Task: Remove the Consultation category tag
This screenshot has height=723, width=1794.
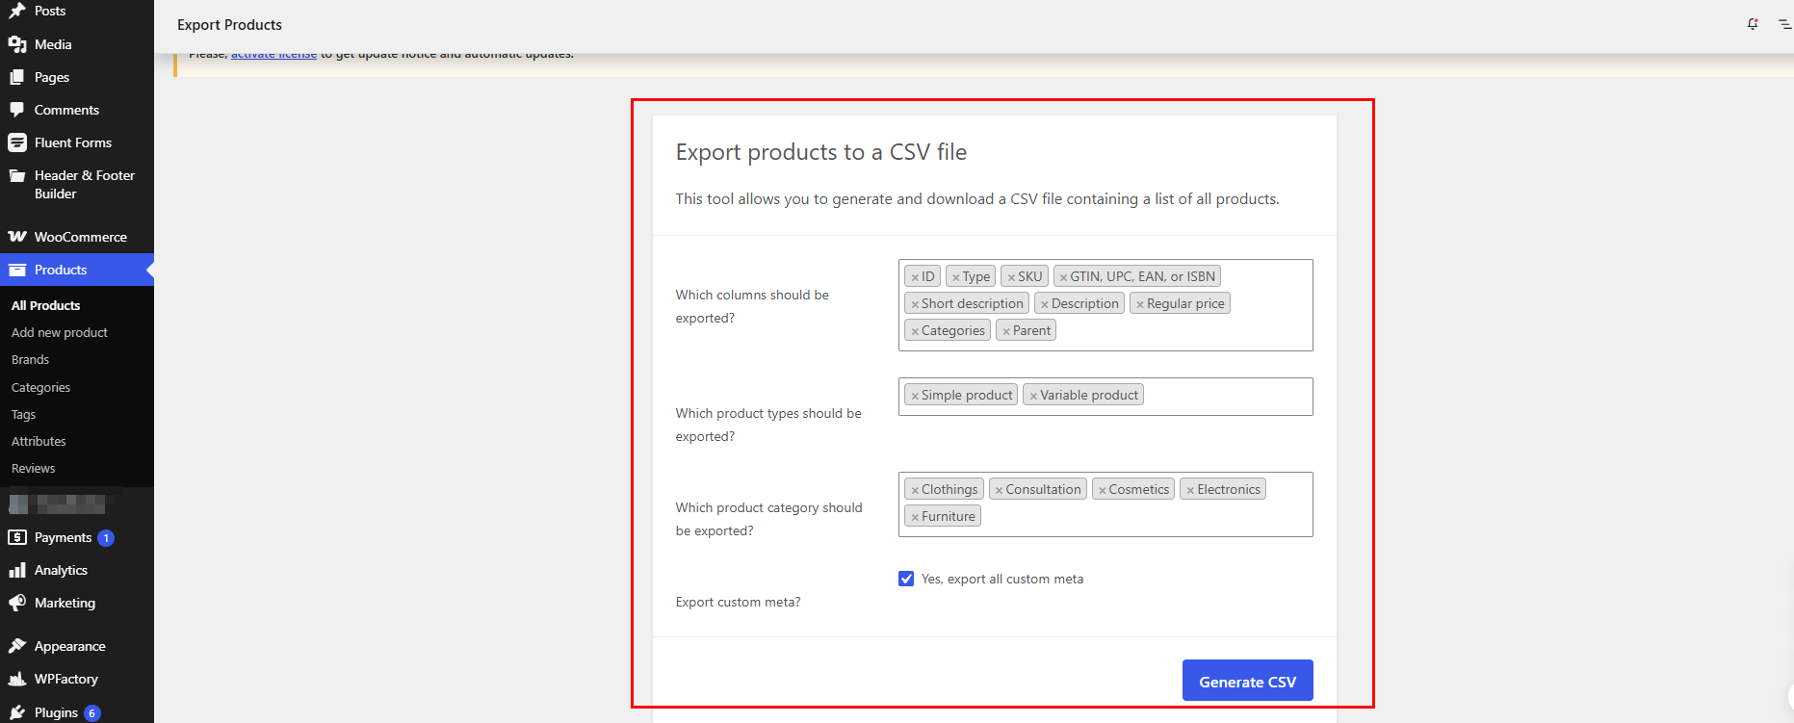Action: tap(999, 490)
